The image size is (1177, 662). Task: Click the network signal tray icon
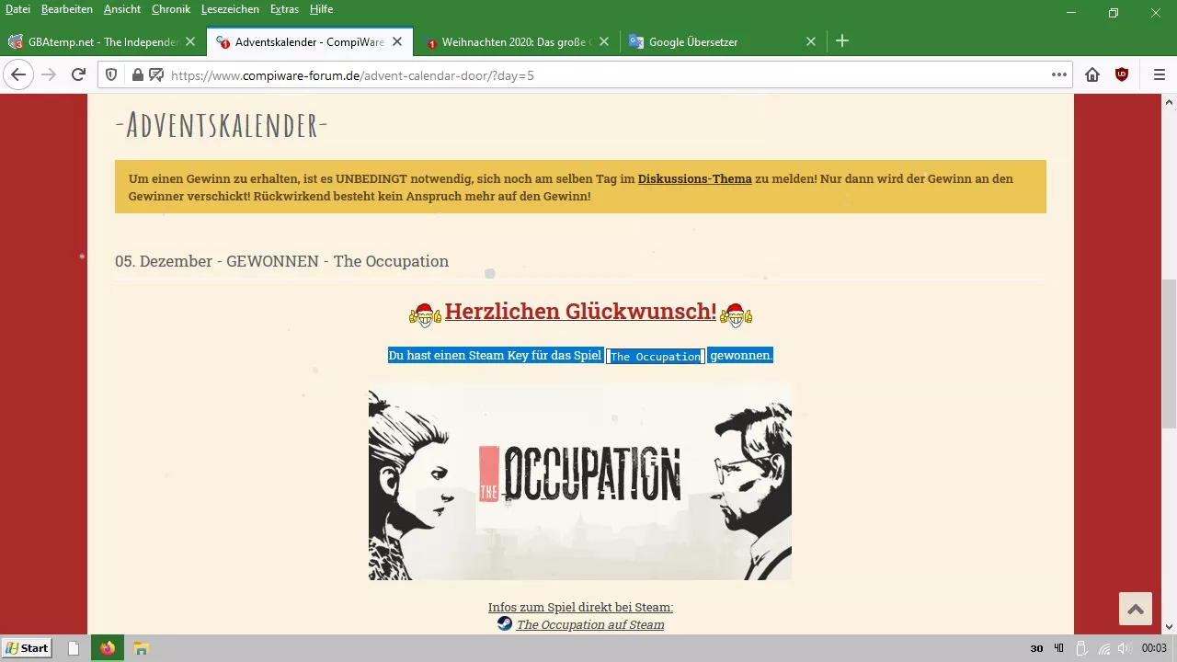click(x=1104, y=648)
